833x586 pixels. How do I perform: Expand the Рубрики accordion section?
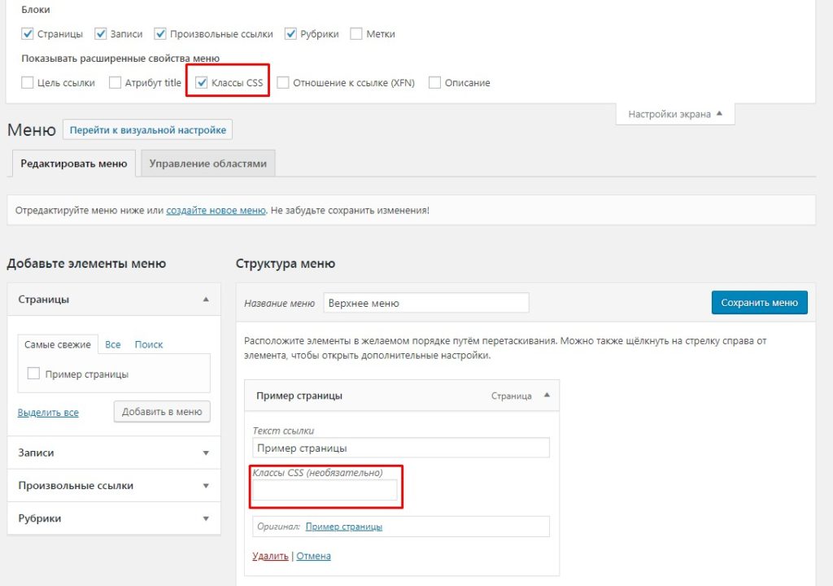[206, 518]
